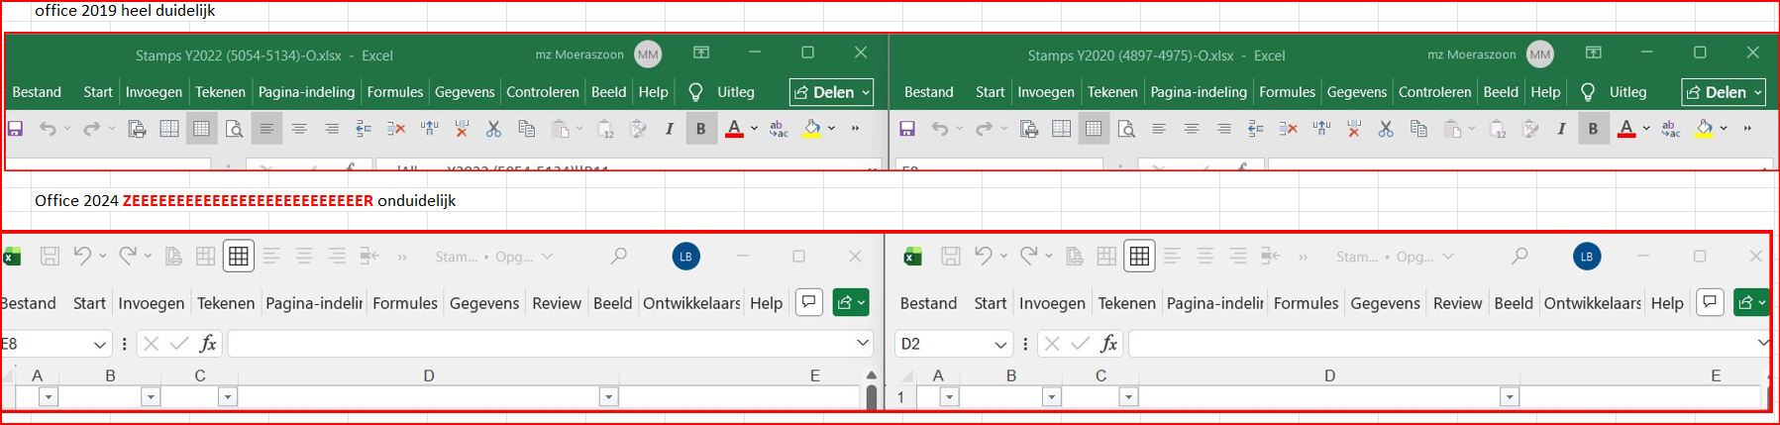The image size is (1780, 425).
Task: Open comments speech bubble in window with cell E8
Action: click(x=809, y=302)
